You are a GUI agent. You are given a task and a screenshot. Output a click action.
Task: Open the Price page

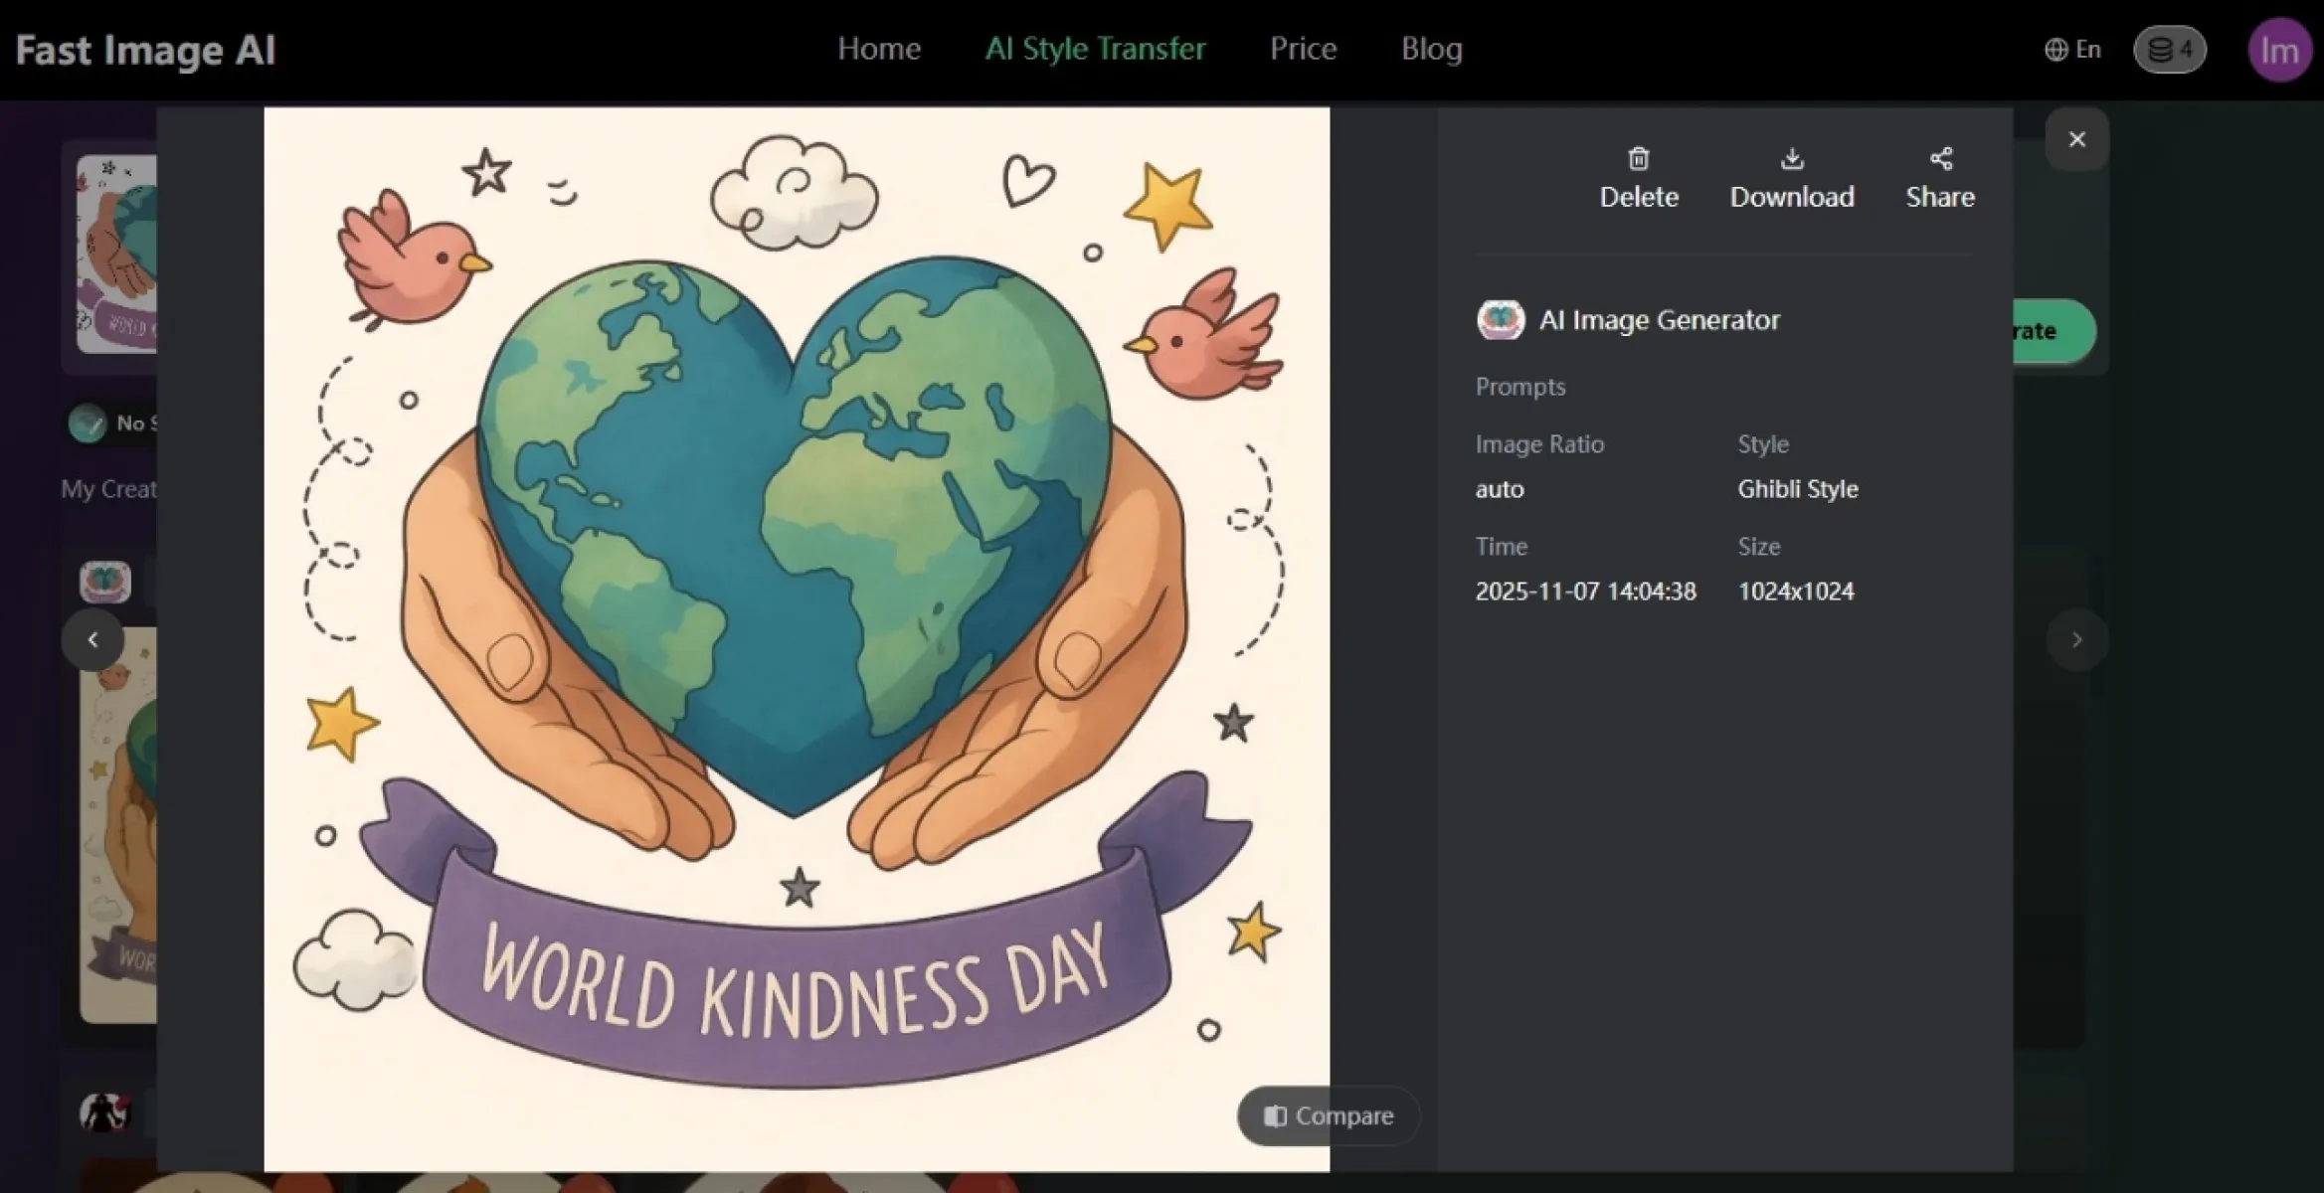tap(1303, 49)
